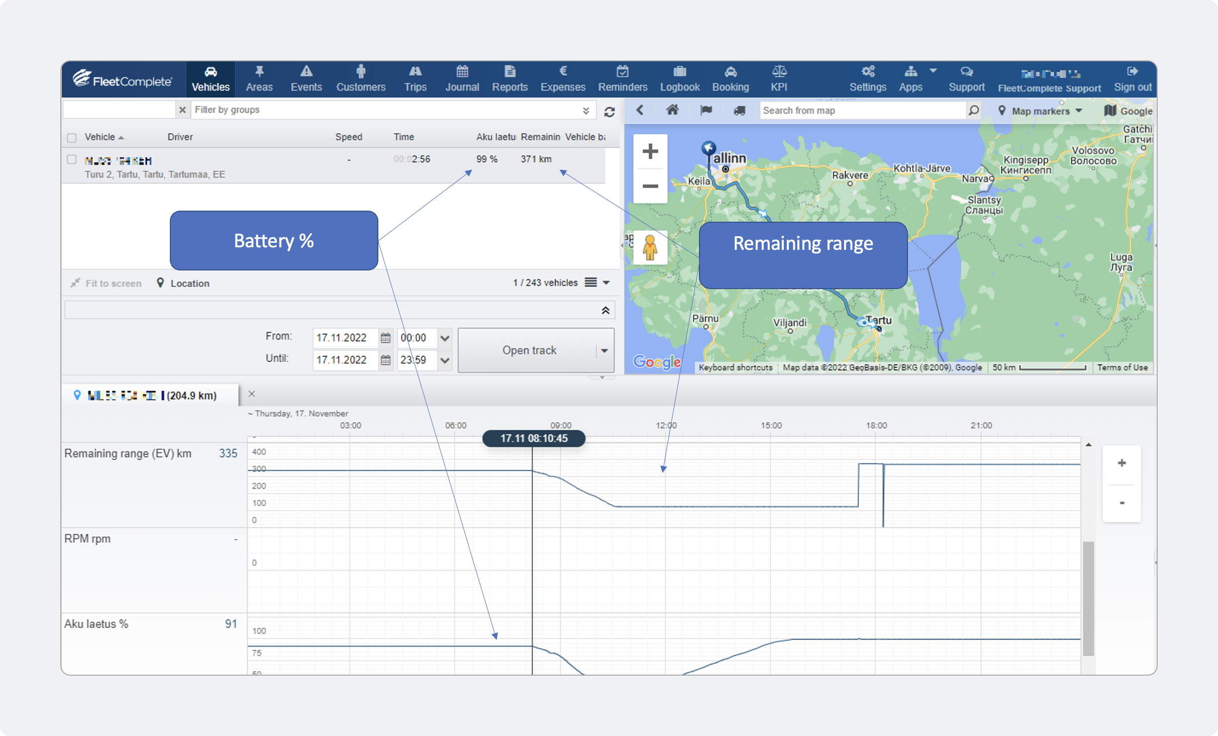The width and height of the screenshot is (1218, 736).
Task: Open the Street View pegman
Action: [650, 247]
